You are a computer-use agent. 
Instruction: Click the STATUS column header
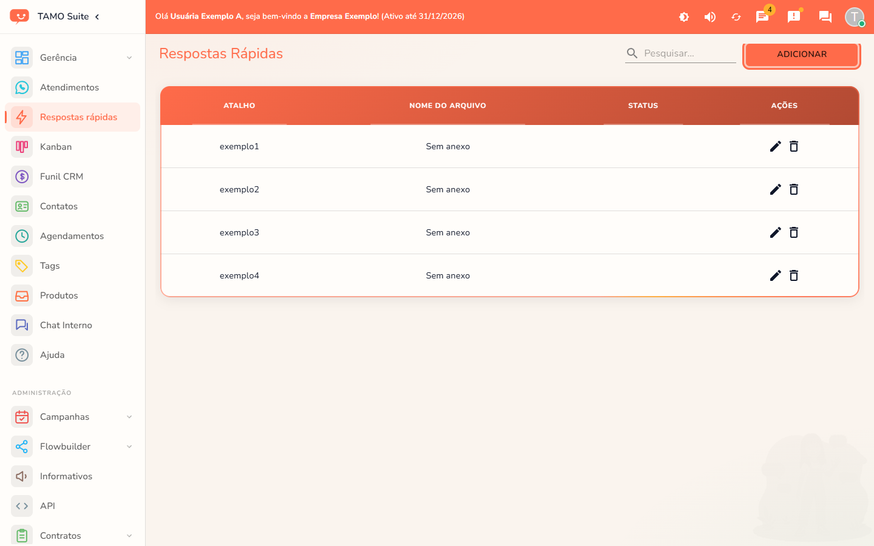tap(643, 106)
